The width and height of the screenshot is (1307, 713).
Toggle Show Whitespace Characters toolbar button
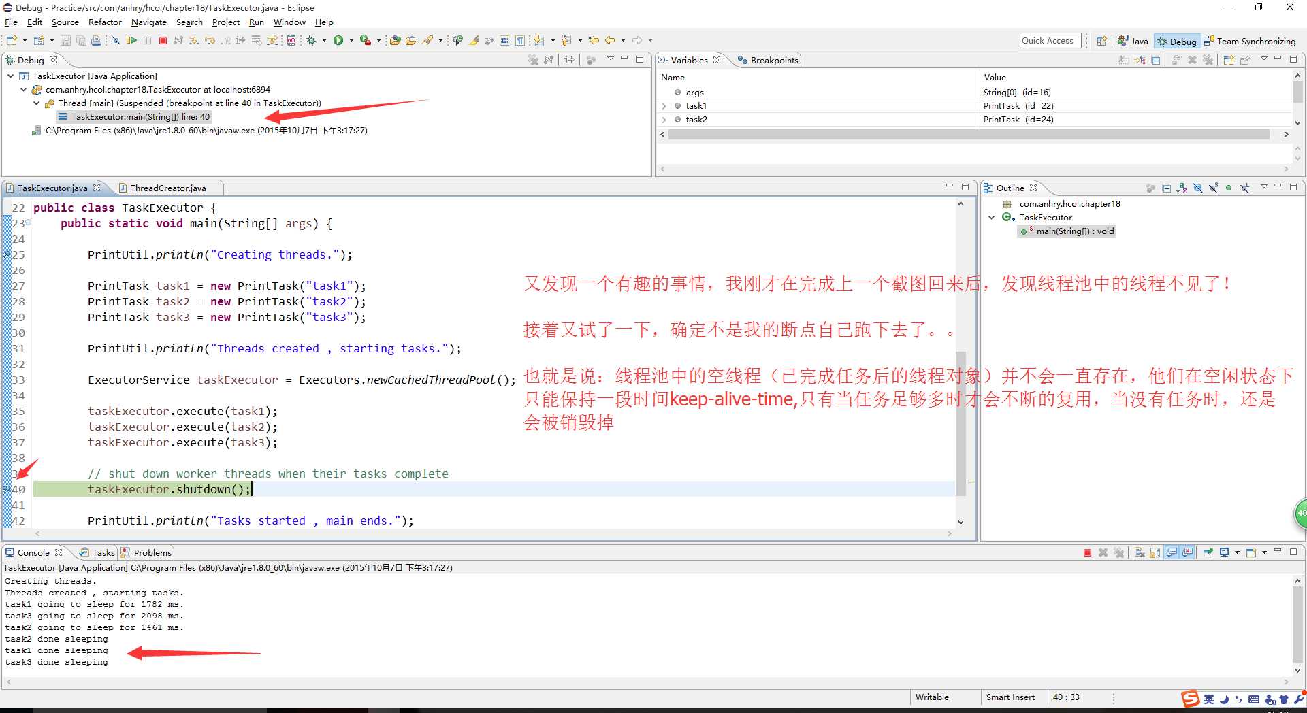click(520, 40)
